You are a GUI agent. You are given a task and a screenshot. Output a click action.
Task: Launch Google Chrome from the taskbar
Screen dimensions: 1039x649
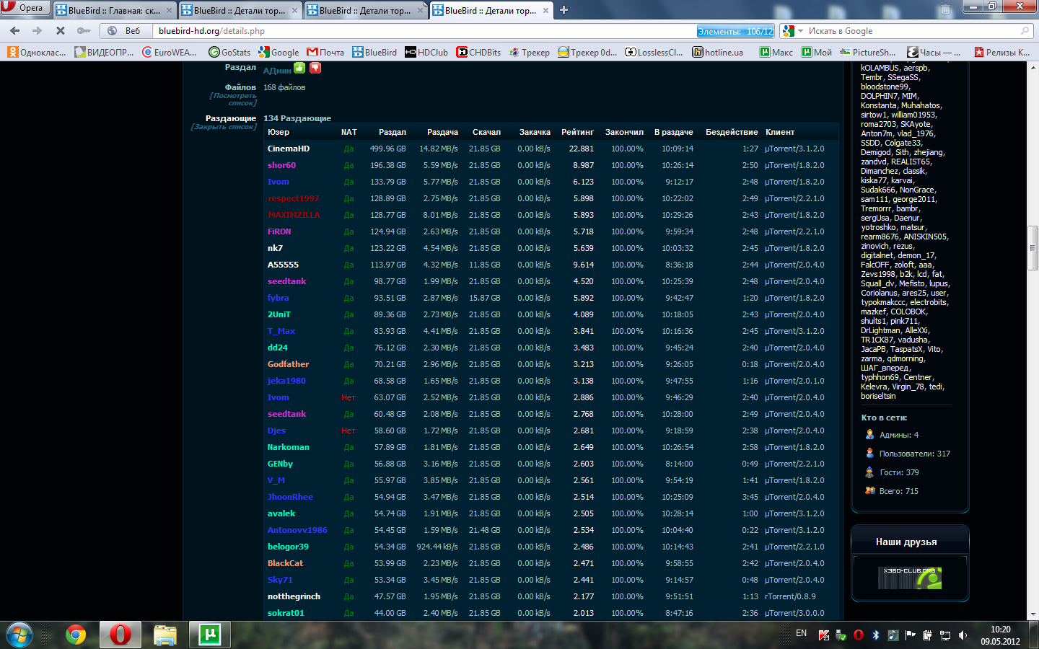76,635
